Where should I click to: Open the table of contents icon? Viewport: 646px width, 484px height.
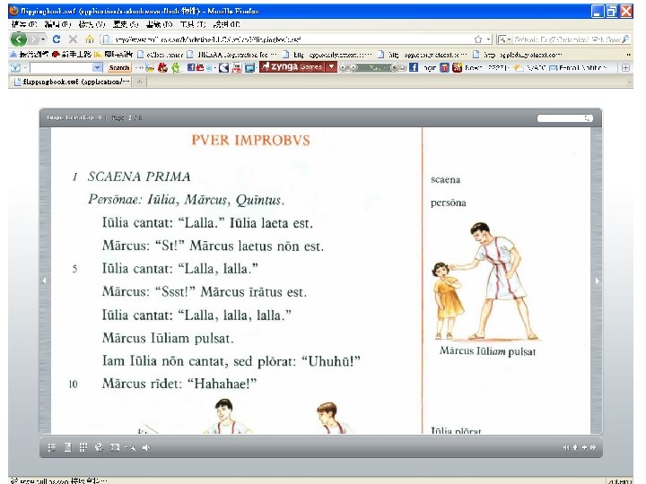[52, 447]
